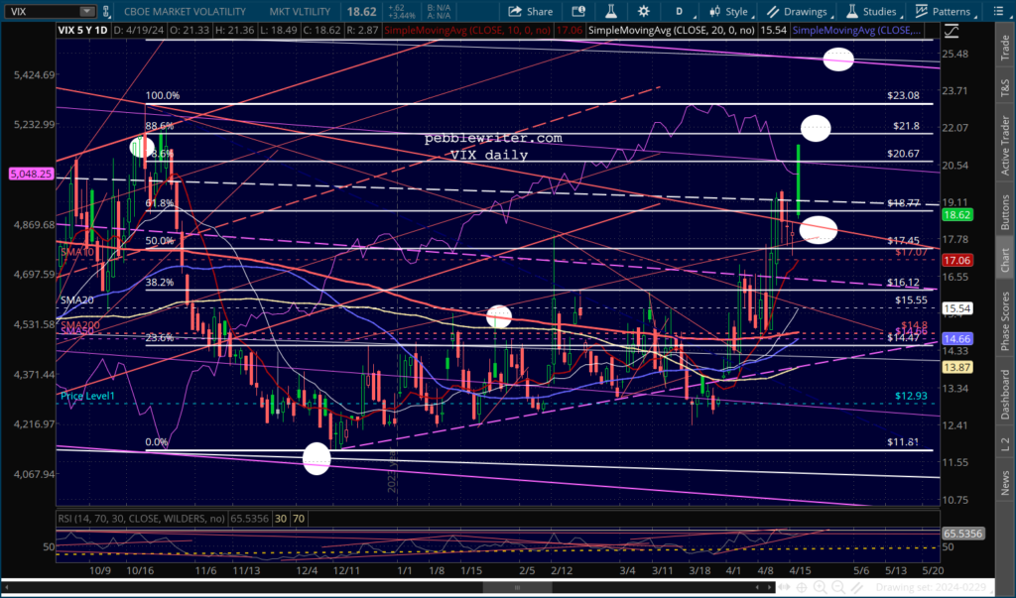Click the SMA20 chart label
The height and width of the screenshot is (598, 1016).
[77, 299]
